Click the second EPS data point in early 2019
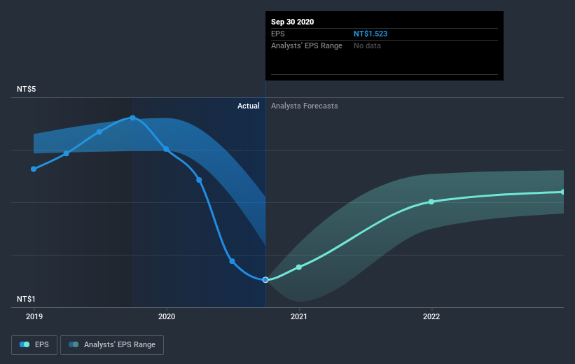Image resolution: width=575 pixels, height=364 pixels. pyautogui.click(x=67, y=153)
